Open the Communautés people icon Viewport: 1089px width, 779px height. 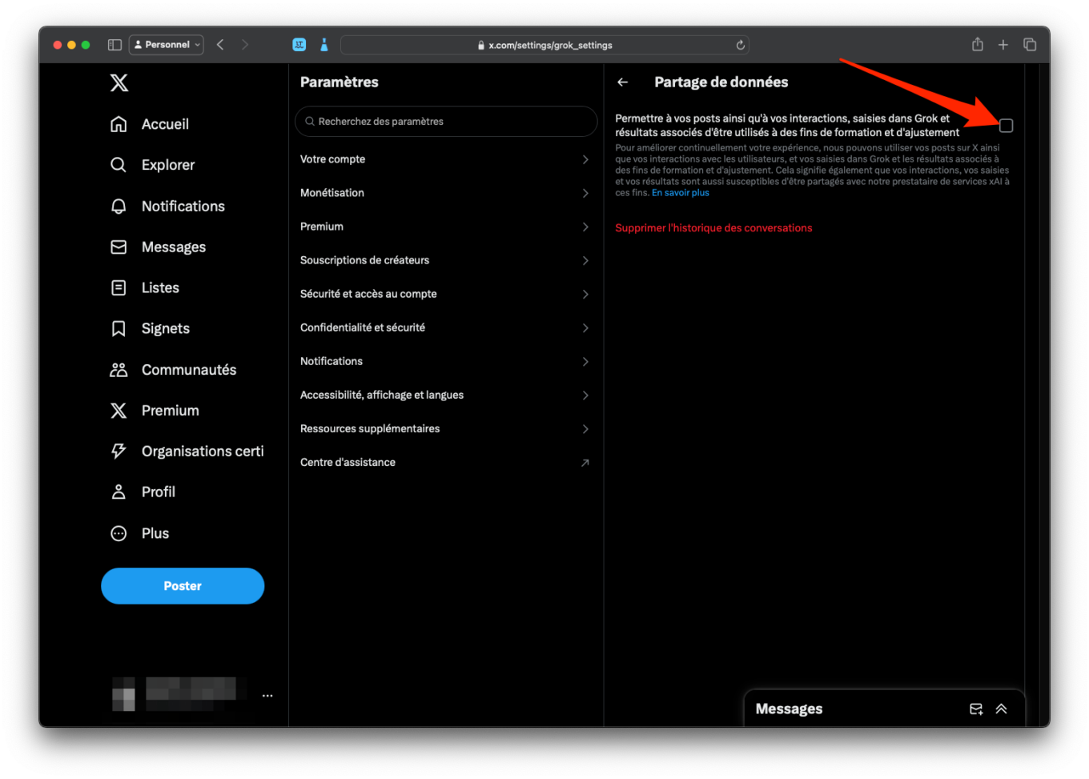[119, 370]
